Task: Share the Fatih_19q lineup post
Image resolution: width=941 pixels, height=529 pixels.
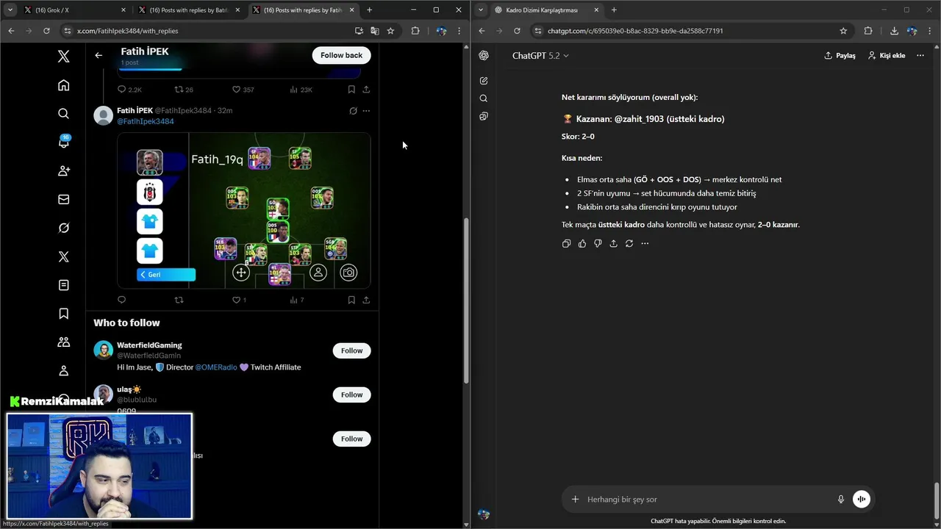Action: click(366, 300)
